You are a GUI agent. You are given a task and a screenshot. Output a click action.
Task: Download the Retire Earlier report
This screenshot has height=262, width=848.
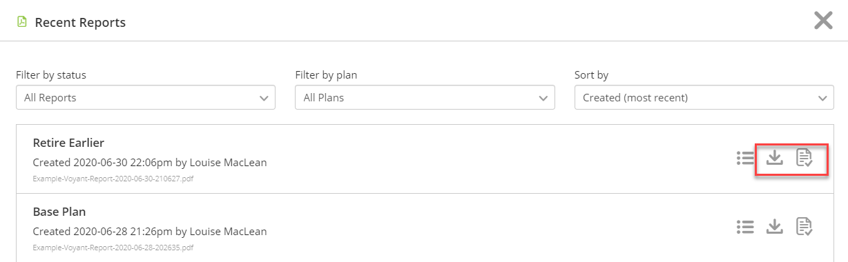point(775,158)
